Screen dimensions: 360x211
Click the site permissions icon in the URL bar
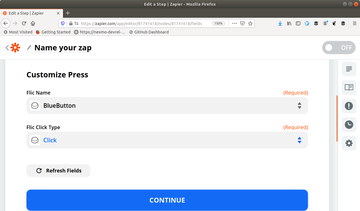76,23
